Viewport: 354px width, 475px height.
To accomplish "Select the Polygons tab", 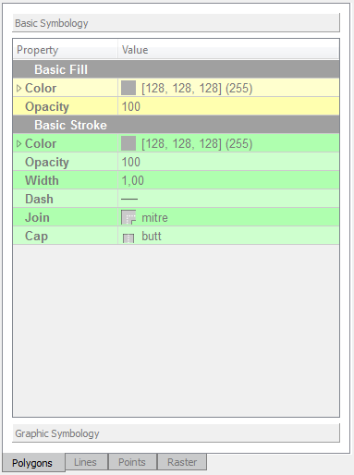I will 33,463.
